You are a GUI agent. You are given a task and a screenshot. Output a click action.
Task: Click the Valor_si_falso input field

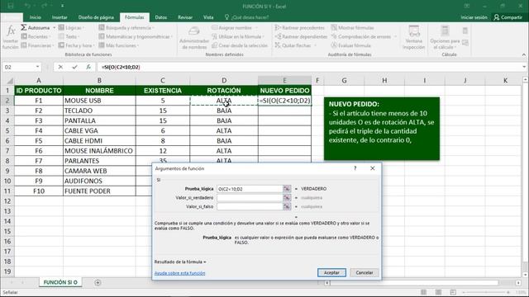[250, 206]
